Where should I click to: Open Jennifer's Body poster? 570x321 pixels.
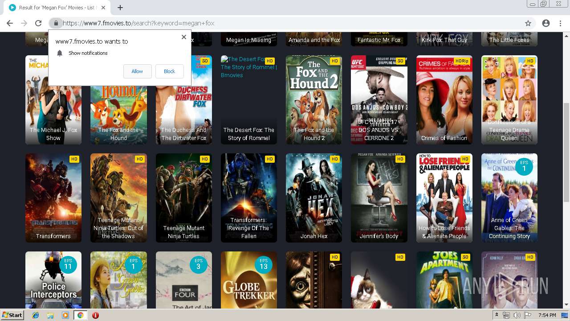pos(379,198)
